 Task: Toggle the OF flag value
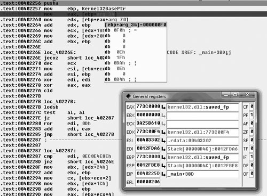click(252, 174)
